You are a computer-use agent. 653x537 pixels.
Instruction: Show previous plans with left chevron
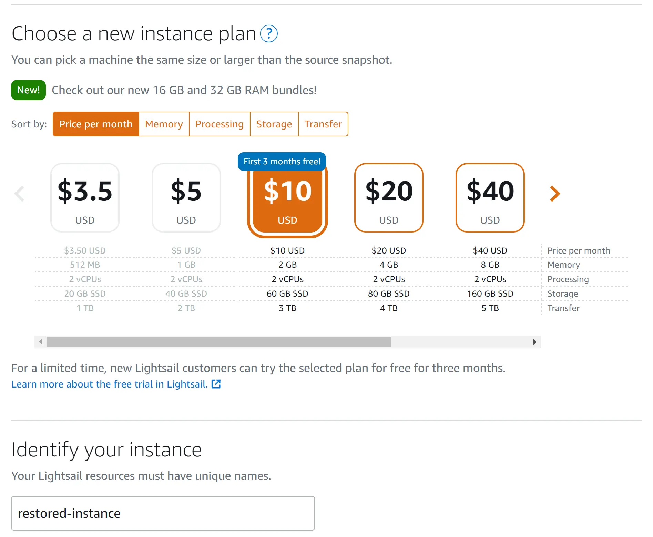point(20,194)
